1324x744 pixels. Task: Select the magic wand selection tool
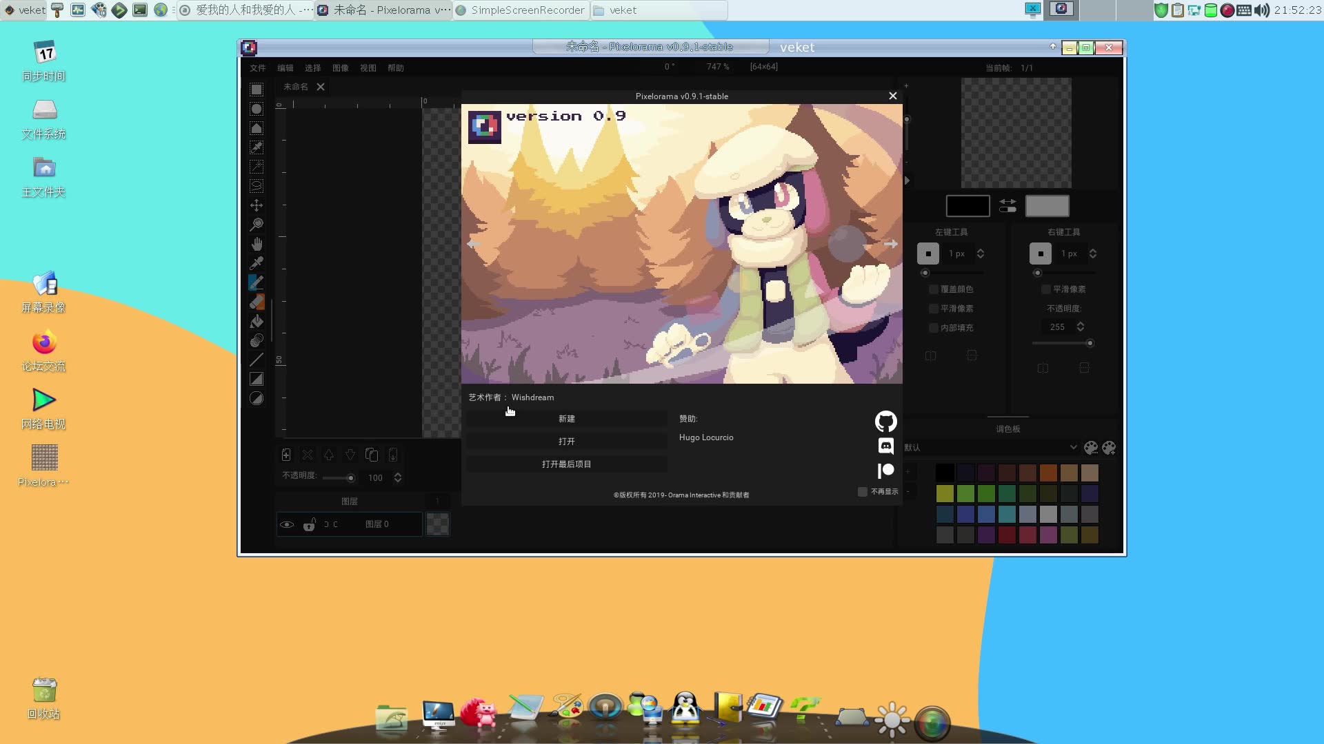point(256,167)
